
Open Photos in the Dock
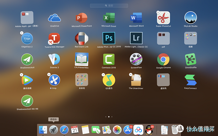pos(117,130)
